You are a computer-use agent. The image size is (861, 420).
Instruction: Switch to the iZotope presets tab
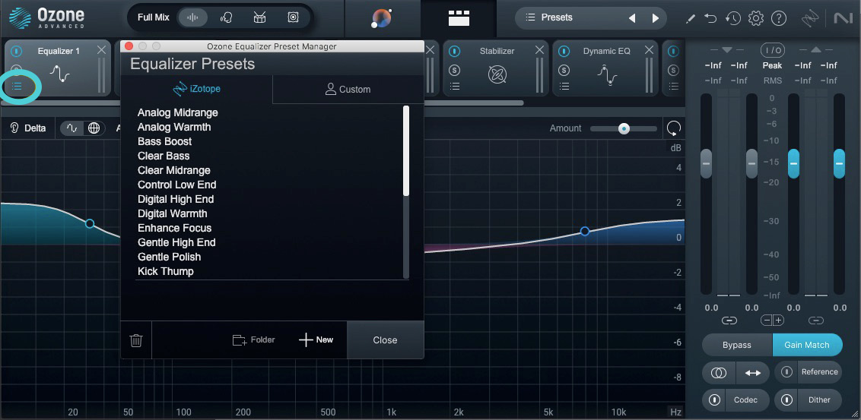click(x=196, y=89)
